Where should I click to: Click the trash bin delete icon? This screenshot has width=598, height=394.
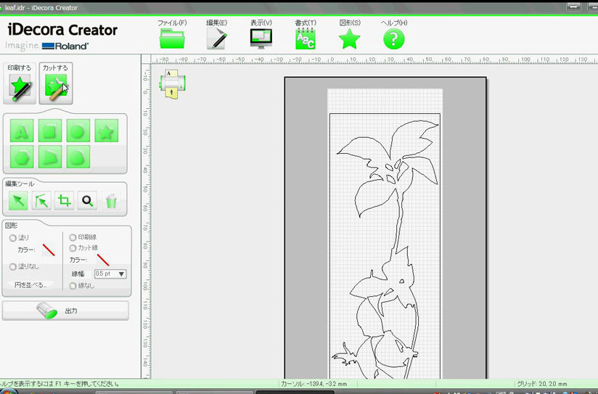coord(111,201)
